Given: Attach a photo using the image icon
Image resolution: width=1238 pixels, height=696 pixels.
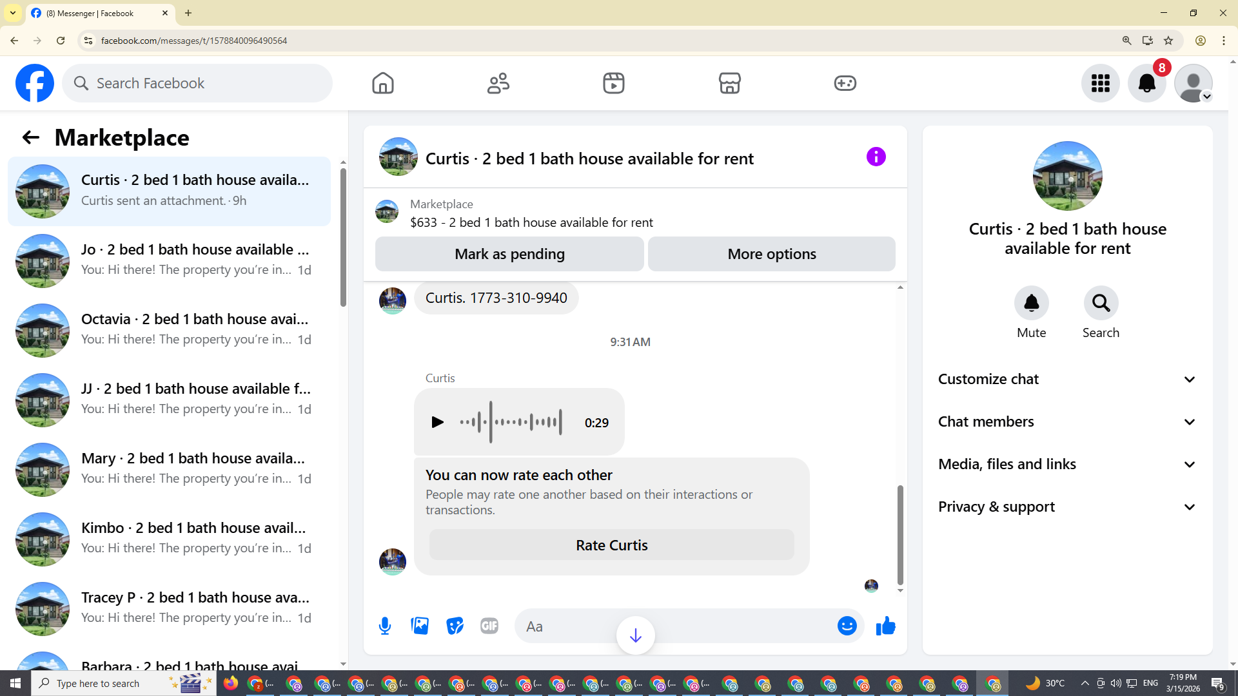Looking at the screenshot, I should pos(420,626).
